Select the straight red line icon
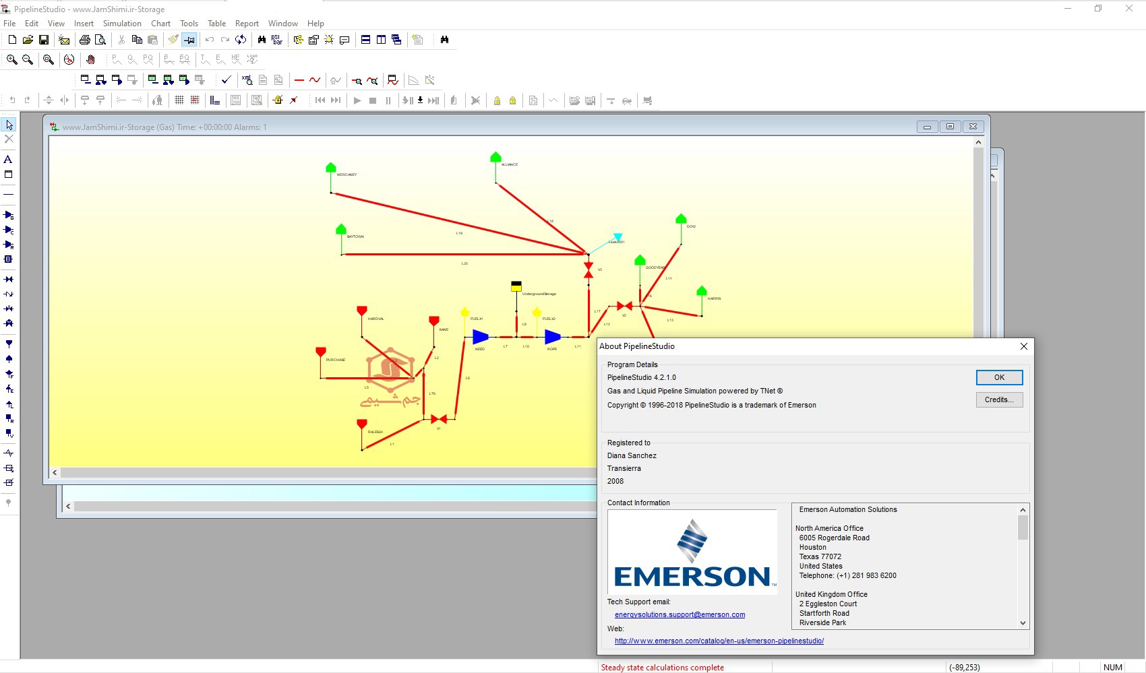This screenshot has height=673, width=1146. coord(299,80)
